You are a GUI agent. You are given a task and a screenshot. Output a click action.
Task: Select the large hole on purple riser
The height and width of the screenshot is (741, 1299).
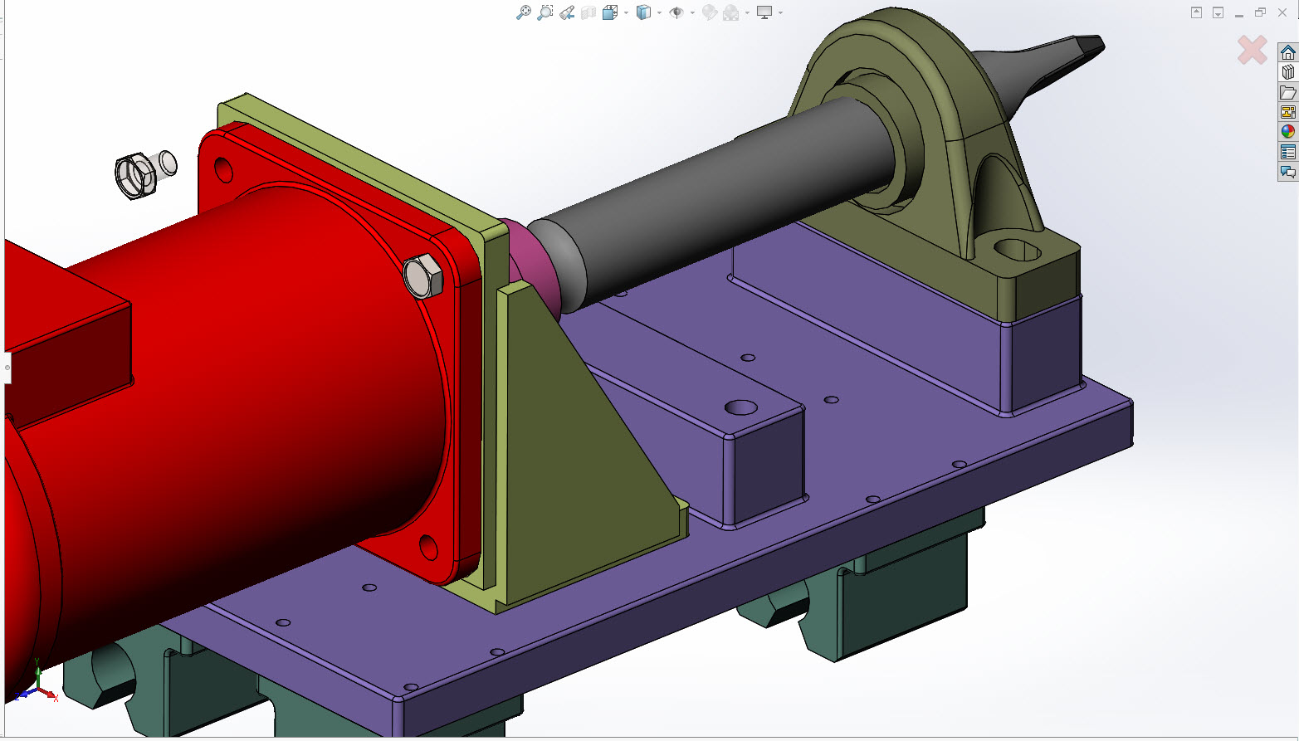[x=740, y=407]
